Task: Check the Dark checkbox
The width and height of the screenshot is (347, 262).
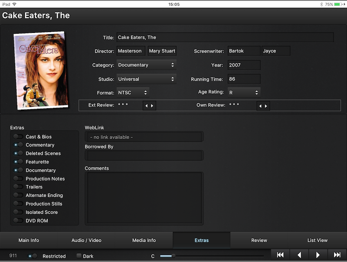Action: tap(79, 256)
